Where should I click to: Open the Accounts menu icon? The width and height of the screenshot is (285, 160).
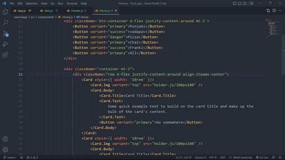tap(5, 139)
